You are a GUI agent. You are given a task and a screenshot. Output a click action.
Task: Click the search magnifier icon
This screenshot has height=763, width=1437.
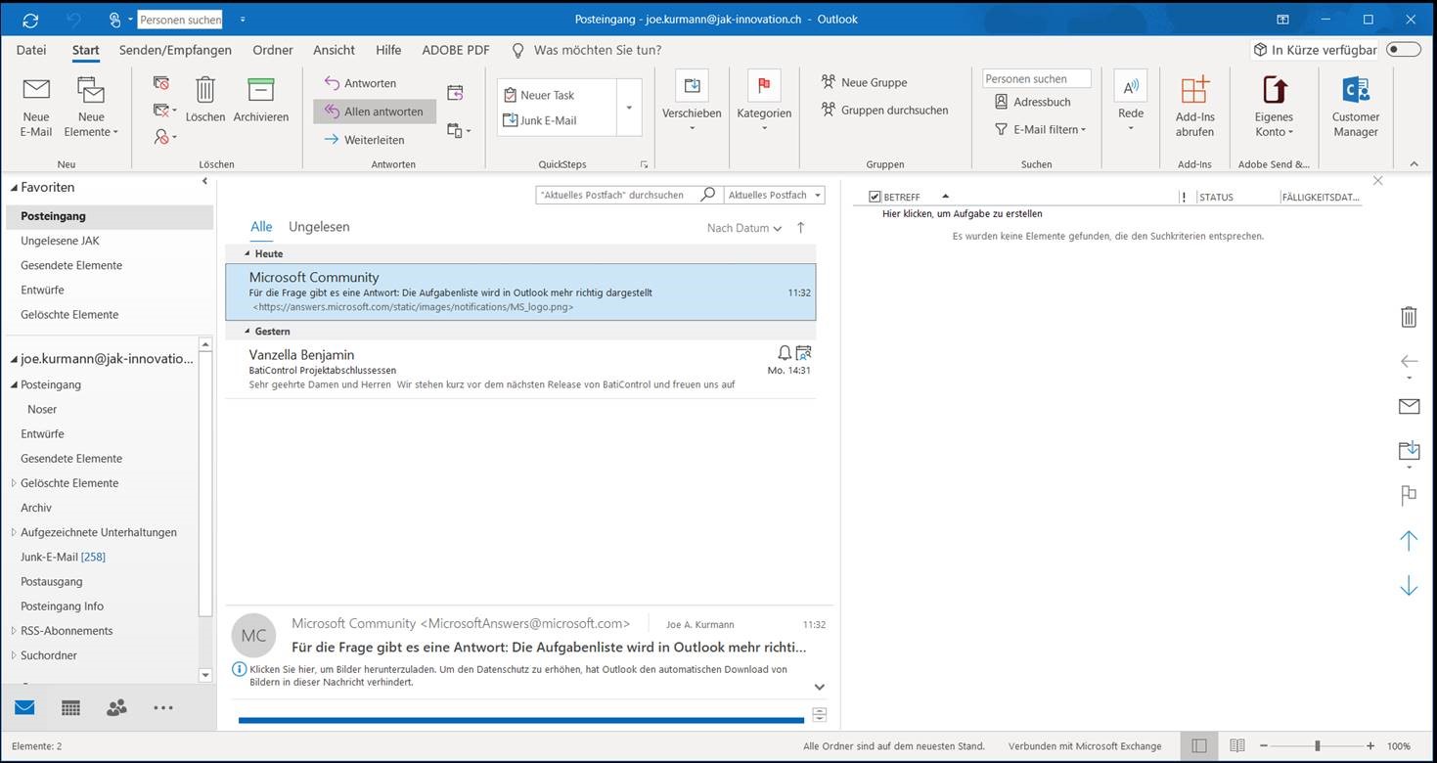(x=708, y=195)
